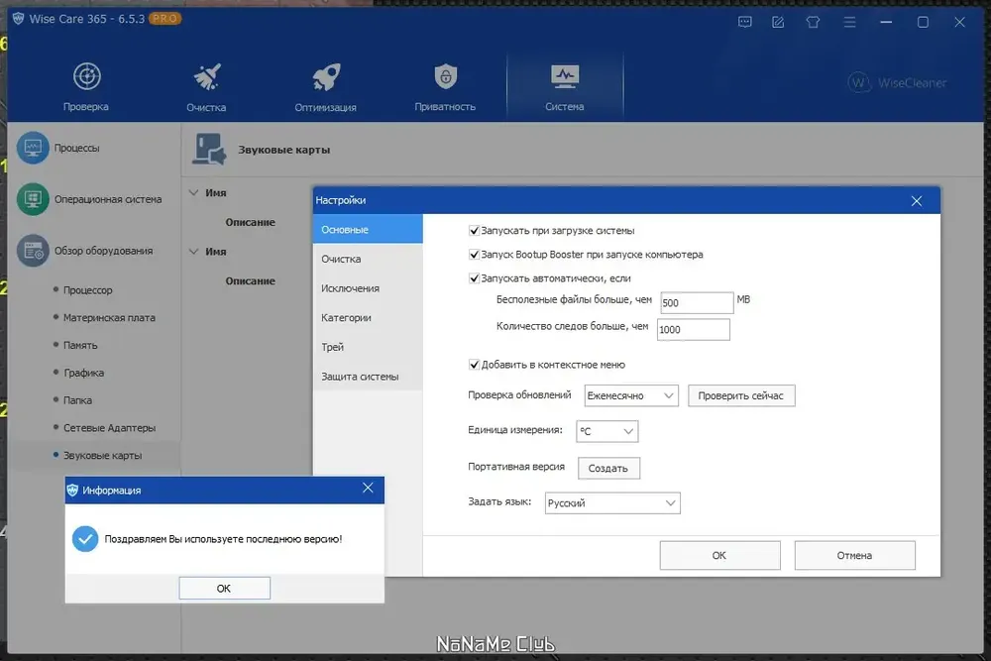This screenshot has height=661, width=991.
Task: Click the WiseCleaner logo
Action: [x=898, y=83]
